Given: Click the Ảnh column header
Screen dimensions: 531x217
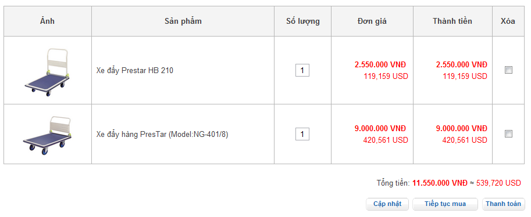Looking at the screenshot, I should coord(48,21).
